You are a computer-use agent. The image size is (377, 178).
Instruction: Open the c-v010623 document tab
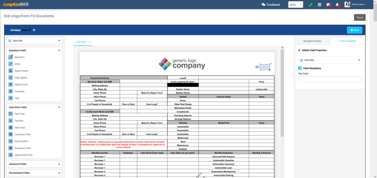(x=82, y=42)
